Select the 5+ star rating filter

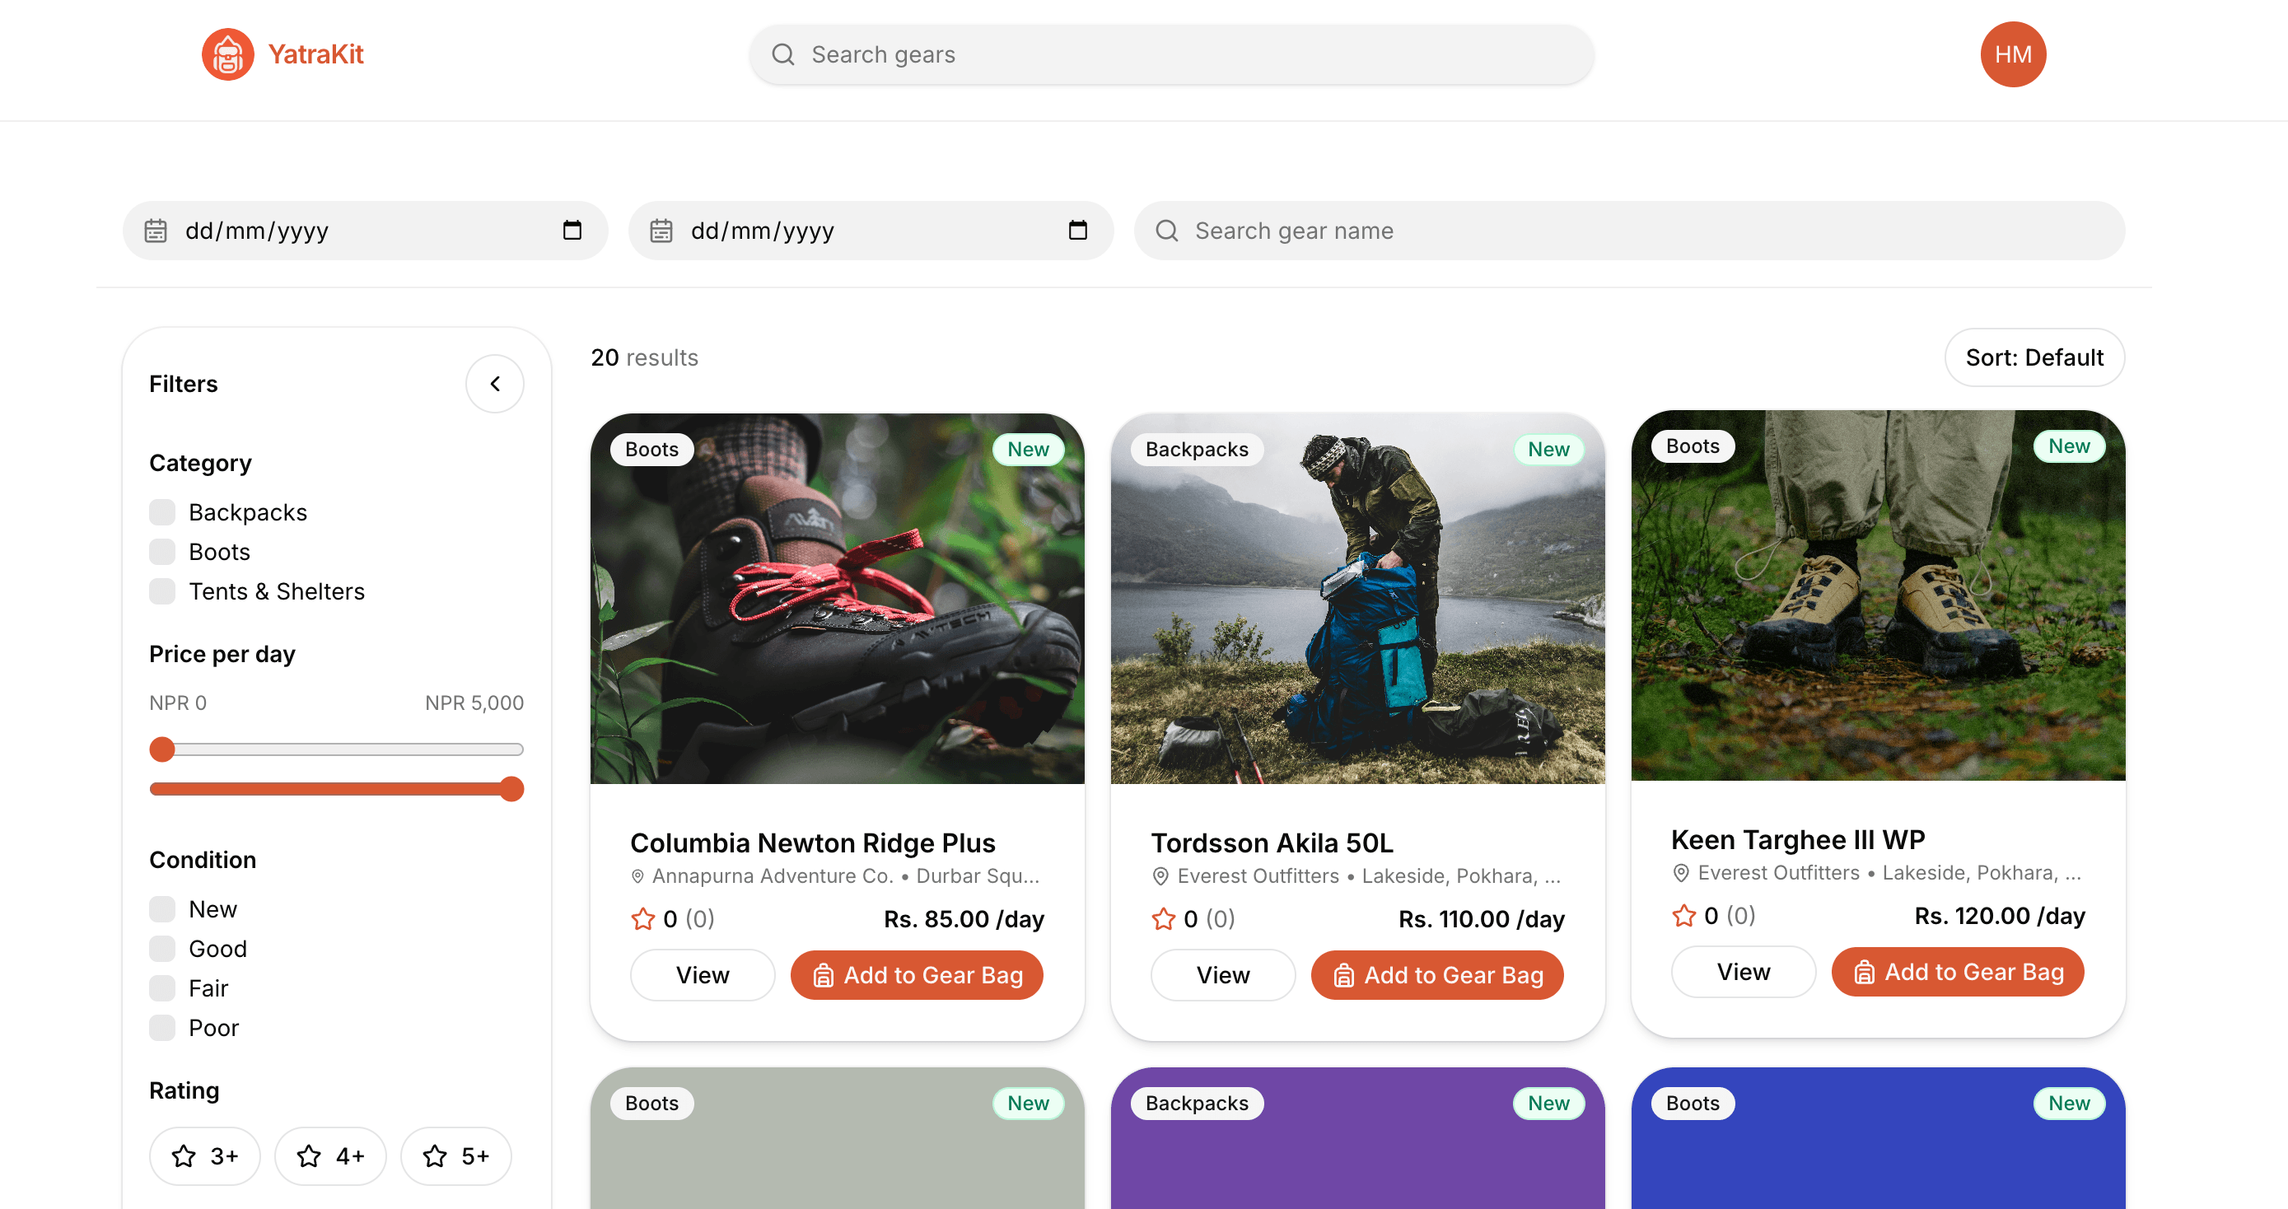pyautogui.click(x=455, y=1155)
